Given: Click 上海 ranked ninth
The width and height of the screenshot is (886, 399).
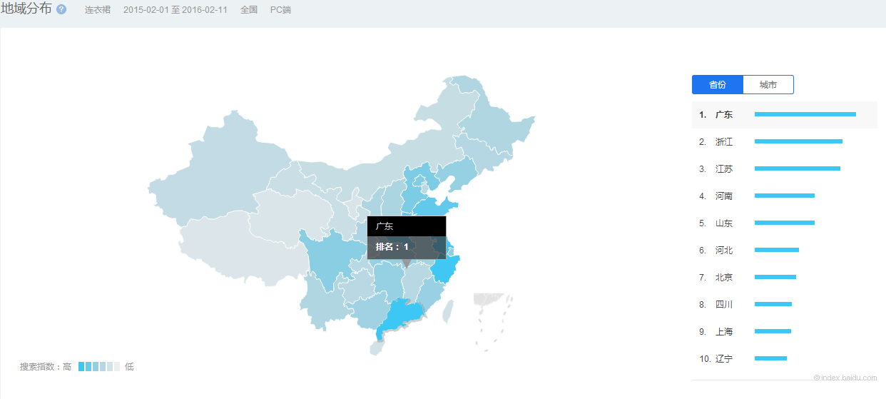Looking at the screenshot, I should 723,332.
